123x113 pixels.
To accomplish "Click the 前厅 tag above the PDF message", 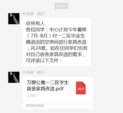I will coord(41,72).
